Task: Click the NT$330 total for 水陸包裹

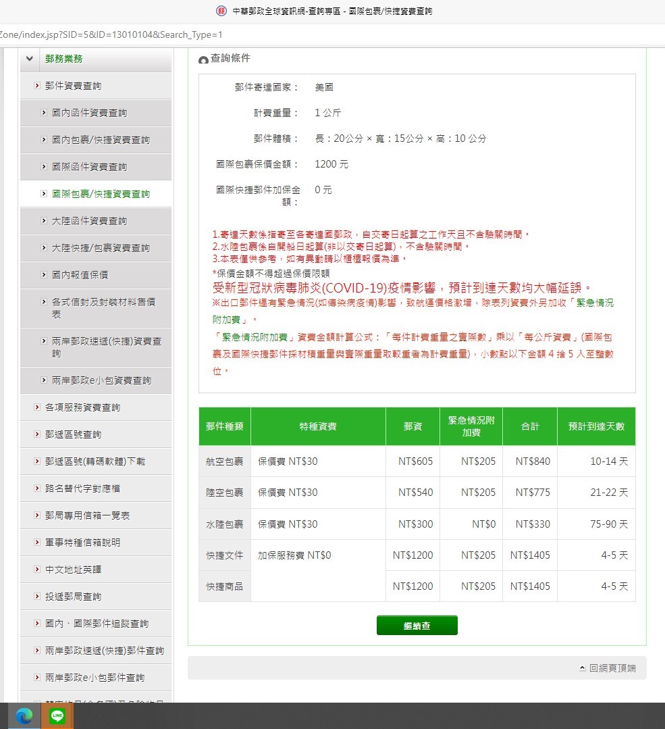Action: 533,524
